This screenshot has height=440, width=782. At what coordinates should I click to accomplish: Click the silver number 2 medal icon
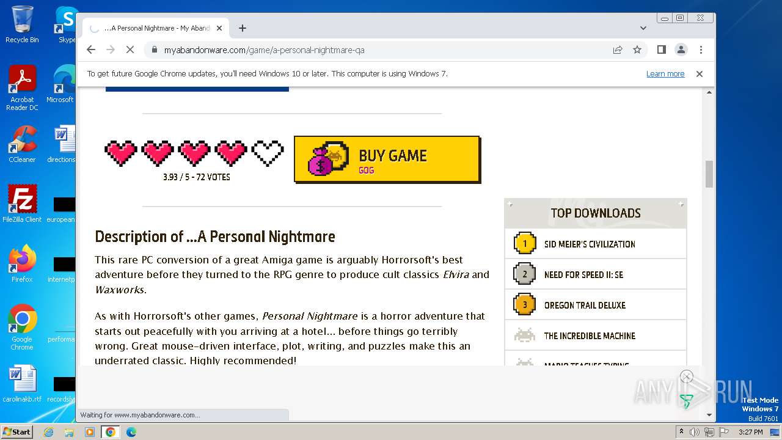pyautogui.click(x=524, y=274)
